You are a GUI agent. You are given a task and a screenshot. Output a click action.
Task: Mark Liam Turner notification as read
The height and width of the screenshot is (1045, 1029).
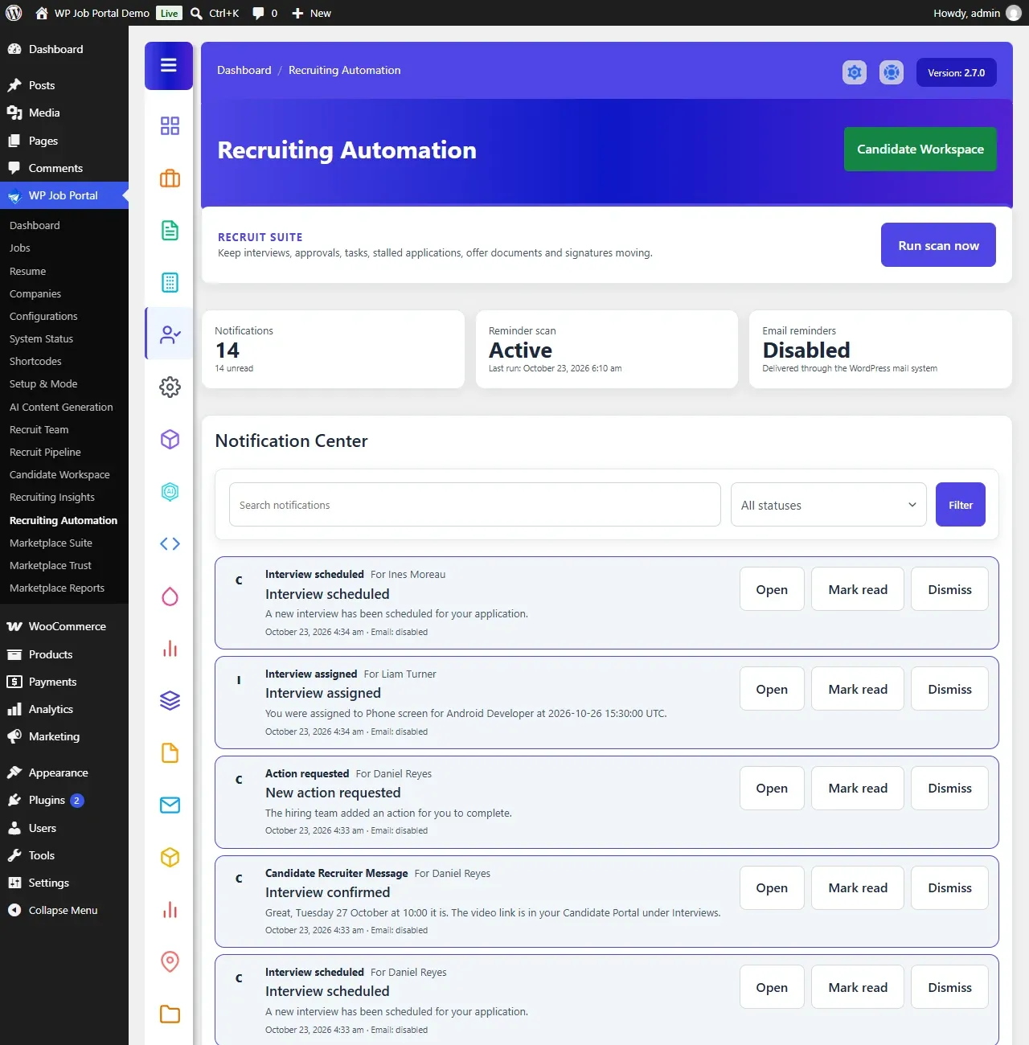(858, 689)
